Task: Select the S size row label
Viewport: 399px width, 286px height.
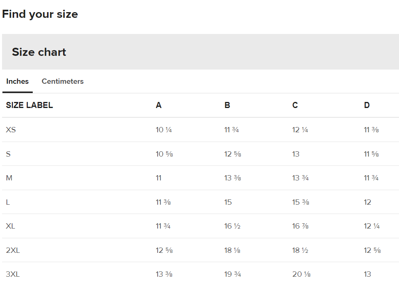Action: coord(8,154)
